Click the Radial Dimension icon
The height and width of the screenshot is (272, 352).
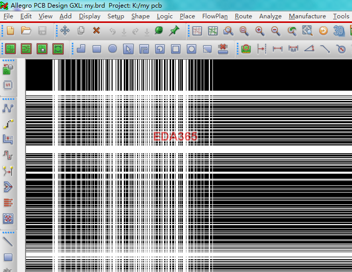pyautogui.click(x=341, y=49)
